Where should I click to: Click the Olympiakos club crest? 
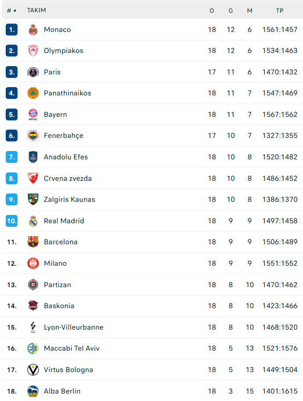[33, 51]
